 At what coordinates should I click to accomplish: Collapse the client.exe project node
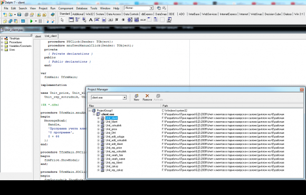tap(94, 114)
